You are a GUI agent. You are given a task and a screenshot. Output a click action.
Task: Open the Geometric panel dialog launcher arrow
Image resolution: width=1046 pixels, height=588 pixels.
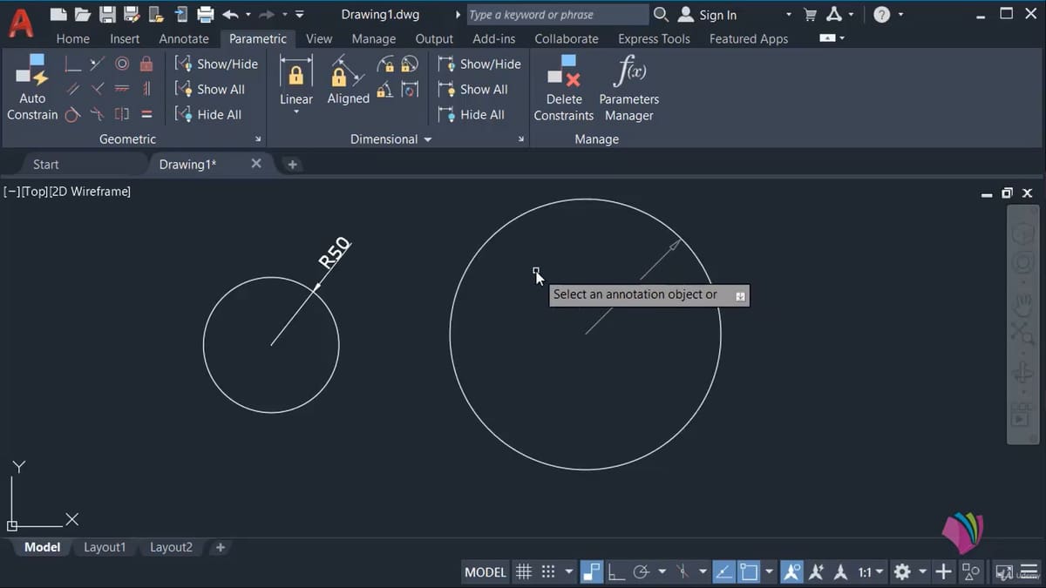pos(258,139)
